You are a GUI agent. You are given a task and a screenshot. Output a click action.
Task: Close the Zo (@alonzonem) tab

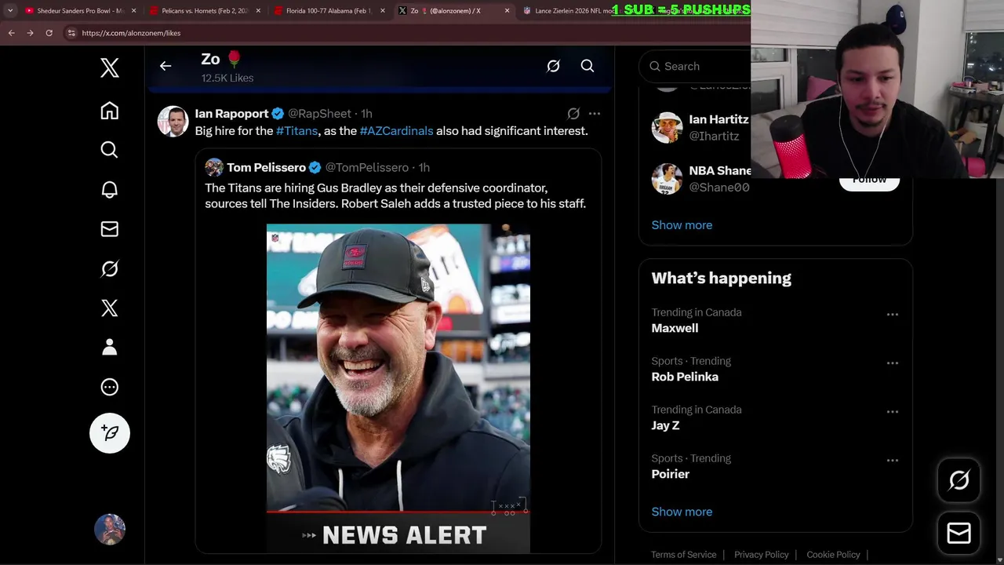click(x=507, y=11)
